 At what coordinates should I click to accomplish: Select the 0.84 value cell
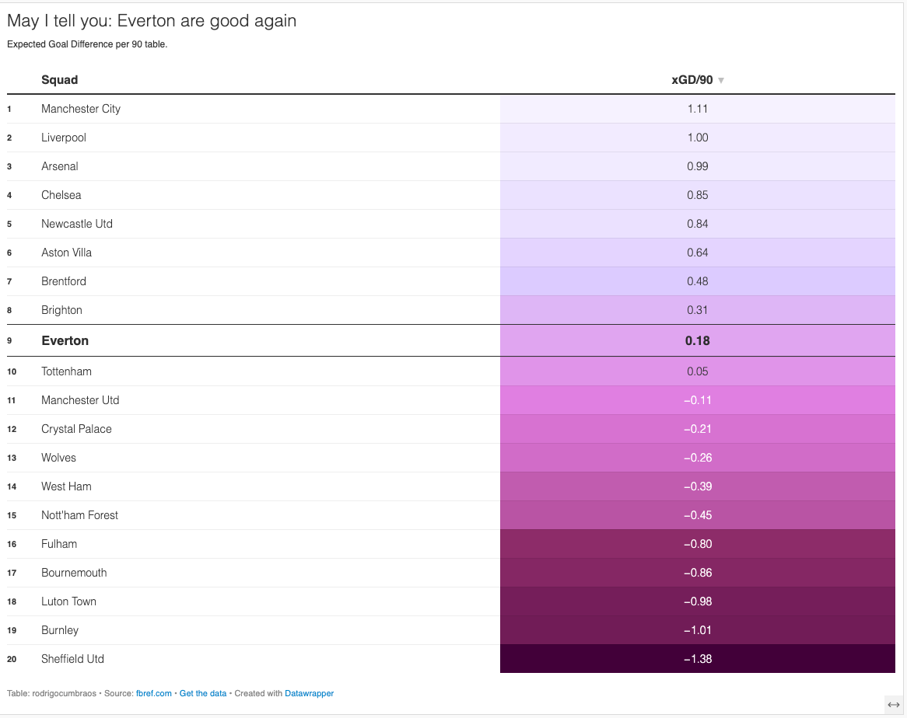(698, 224)
